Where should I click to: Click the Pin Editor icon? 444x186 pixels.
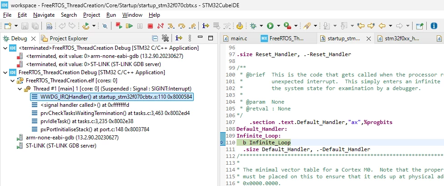point(419,26)
